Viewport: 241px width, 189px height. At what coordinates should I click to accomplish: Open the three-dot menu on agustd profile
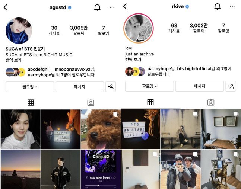(x=112, y=7)
